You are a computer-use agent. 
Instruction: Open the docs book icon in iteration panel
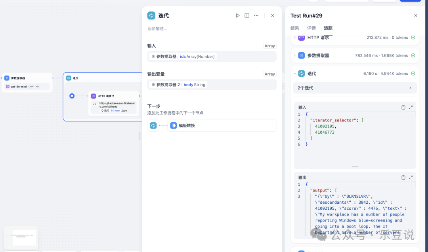pos(247,15)
